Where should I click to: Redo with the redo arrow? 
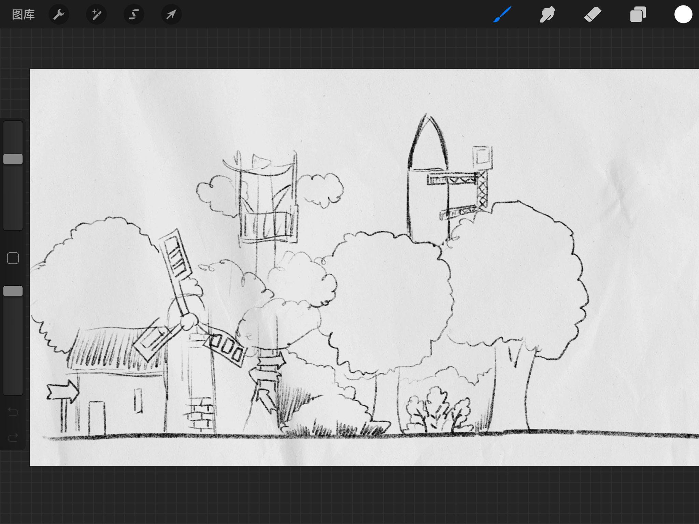click(x=13, y=437)
